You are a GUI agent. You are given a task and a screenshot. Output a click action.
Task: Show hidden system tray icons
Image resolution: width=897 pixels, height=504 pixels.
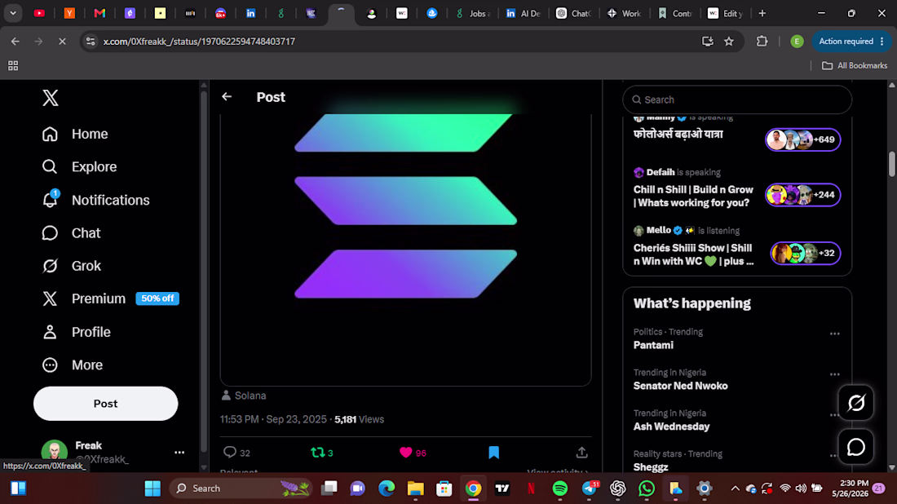point(735,489)
